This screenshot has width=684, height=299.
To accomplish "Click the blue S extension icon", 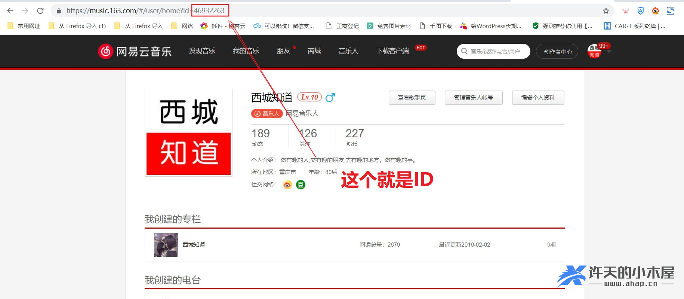I will click(x=671, y=11).
